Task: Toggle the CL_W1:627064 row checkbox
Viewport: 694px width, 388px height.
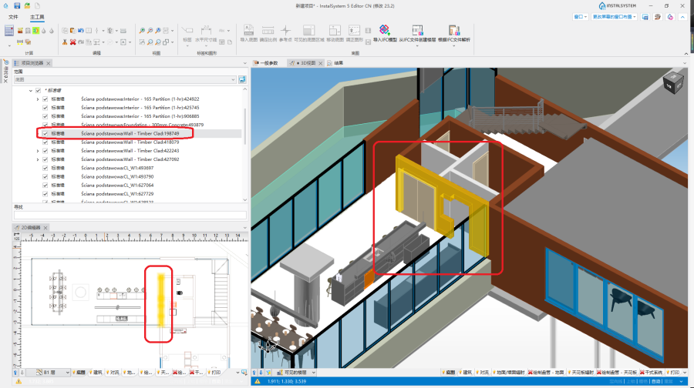Action: pyautogui.click(x=45, y=186)
